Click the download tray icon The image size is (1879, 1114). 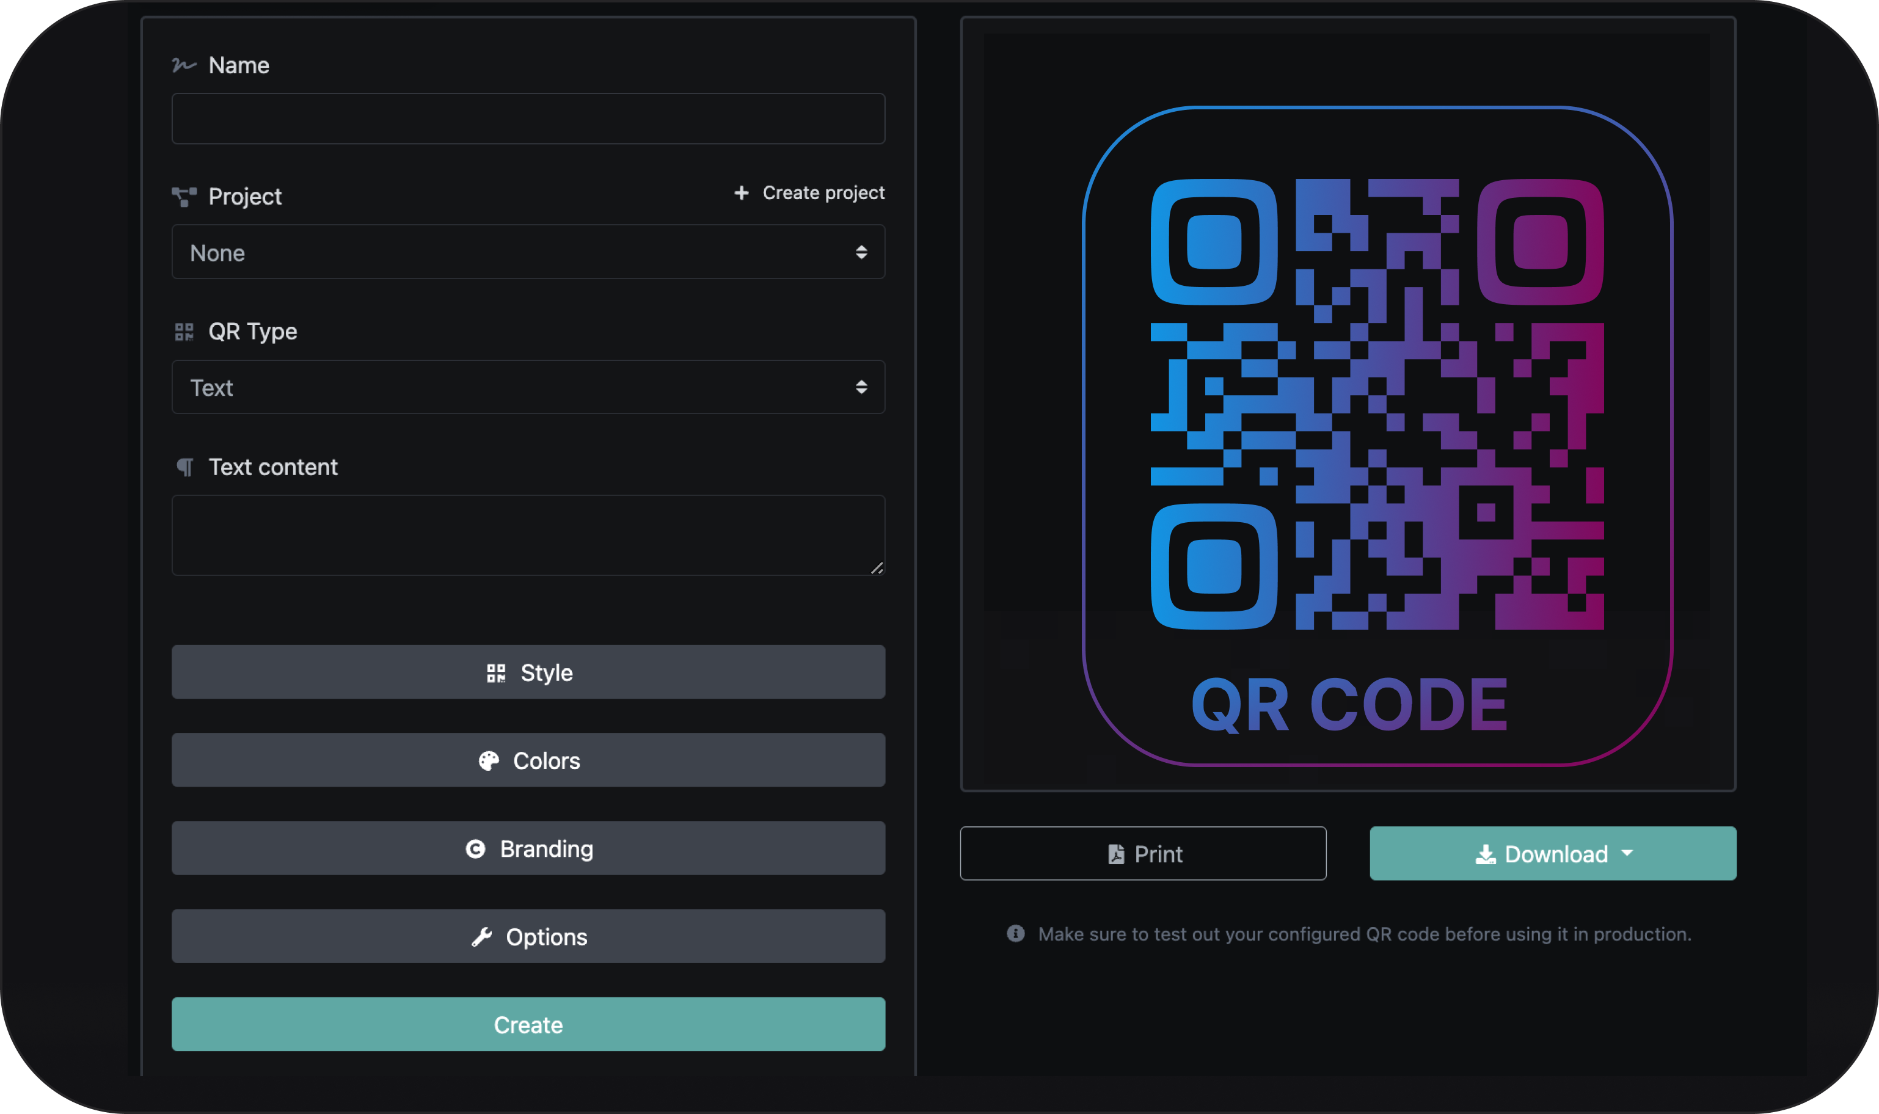tap(1485, 854)
